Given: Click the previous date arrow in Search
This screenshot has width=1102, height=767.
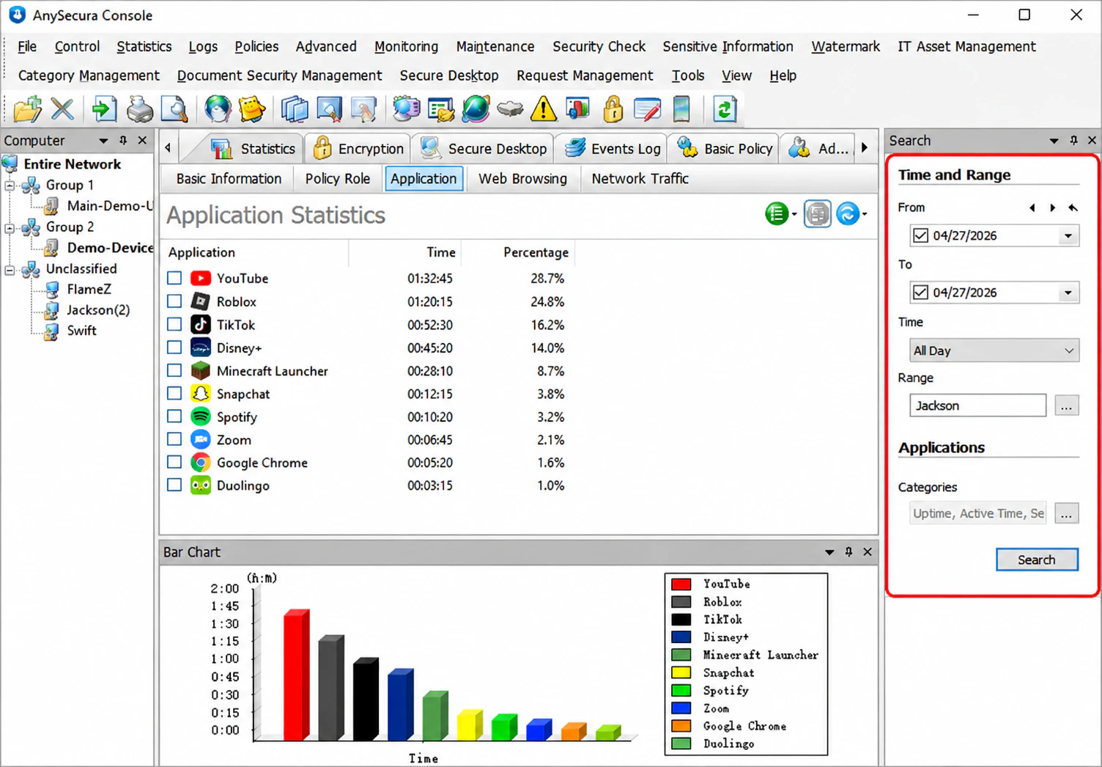Looking at the screenshot, I should (x=1032, y=208).
